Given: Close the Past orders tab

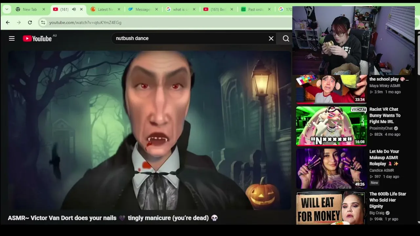Looking at the screenshot, I should 269,9.
